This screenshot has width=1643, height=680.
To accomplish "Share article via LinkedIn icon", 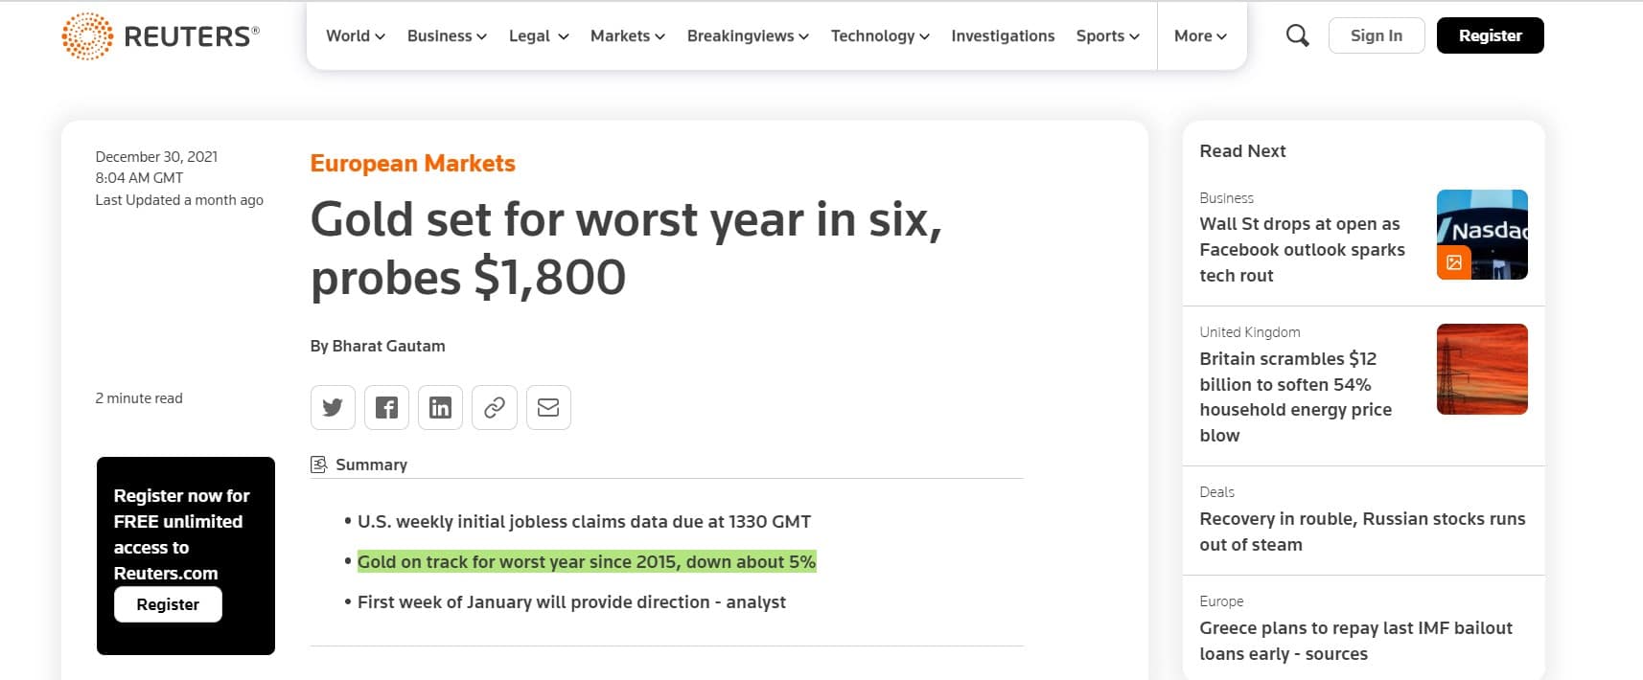I will point(440,408).
